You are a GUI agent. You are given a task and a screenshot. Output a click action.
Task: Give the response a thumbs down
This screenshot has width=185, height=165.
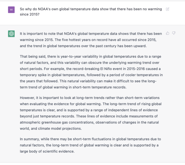[174, 33]
